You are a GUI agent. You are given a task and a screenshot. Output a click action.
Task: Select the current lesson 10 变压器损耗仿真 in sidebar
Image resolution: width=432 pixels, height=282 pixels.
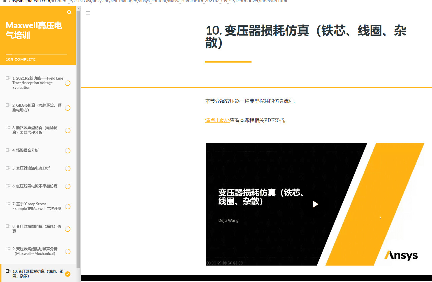pyautogui.click(x=38, y=273)
